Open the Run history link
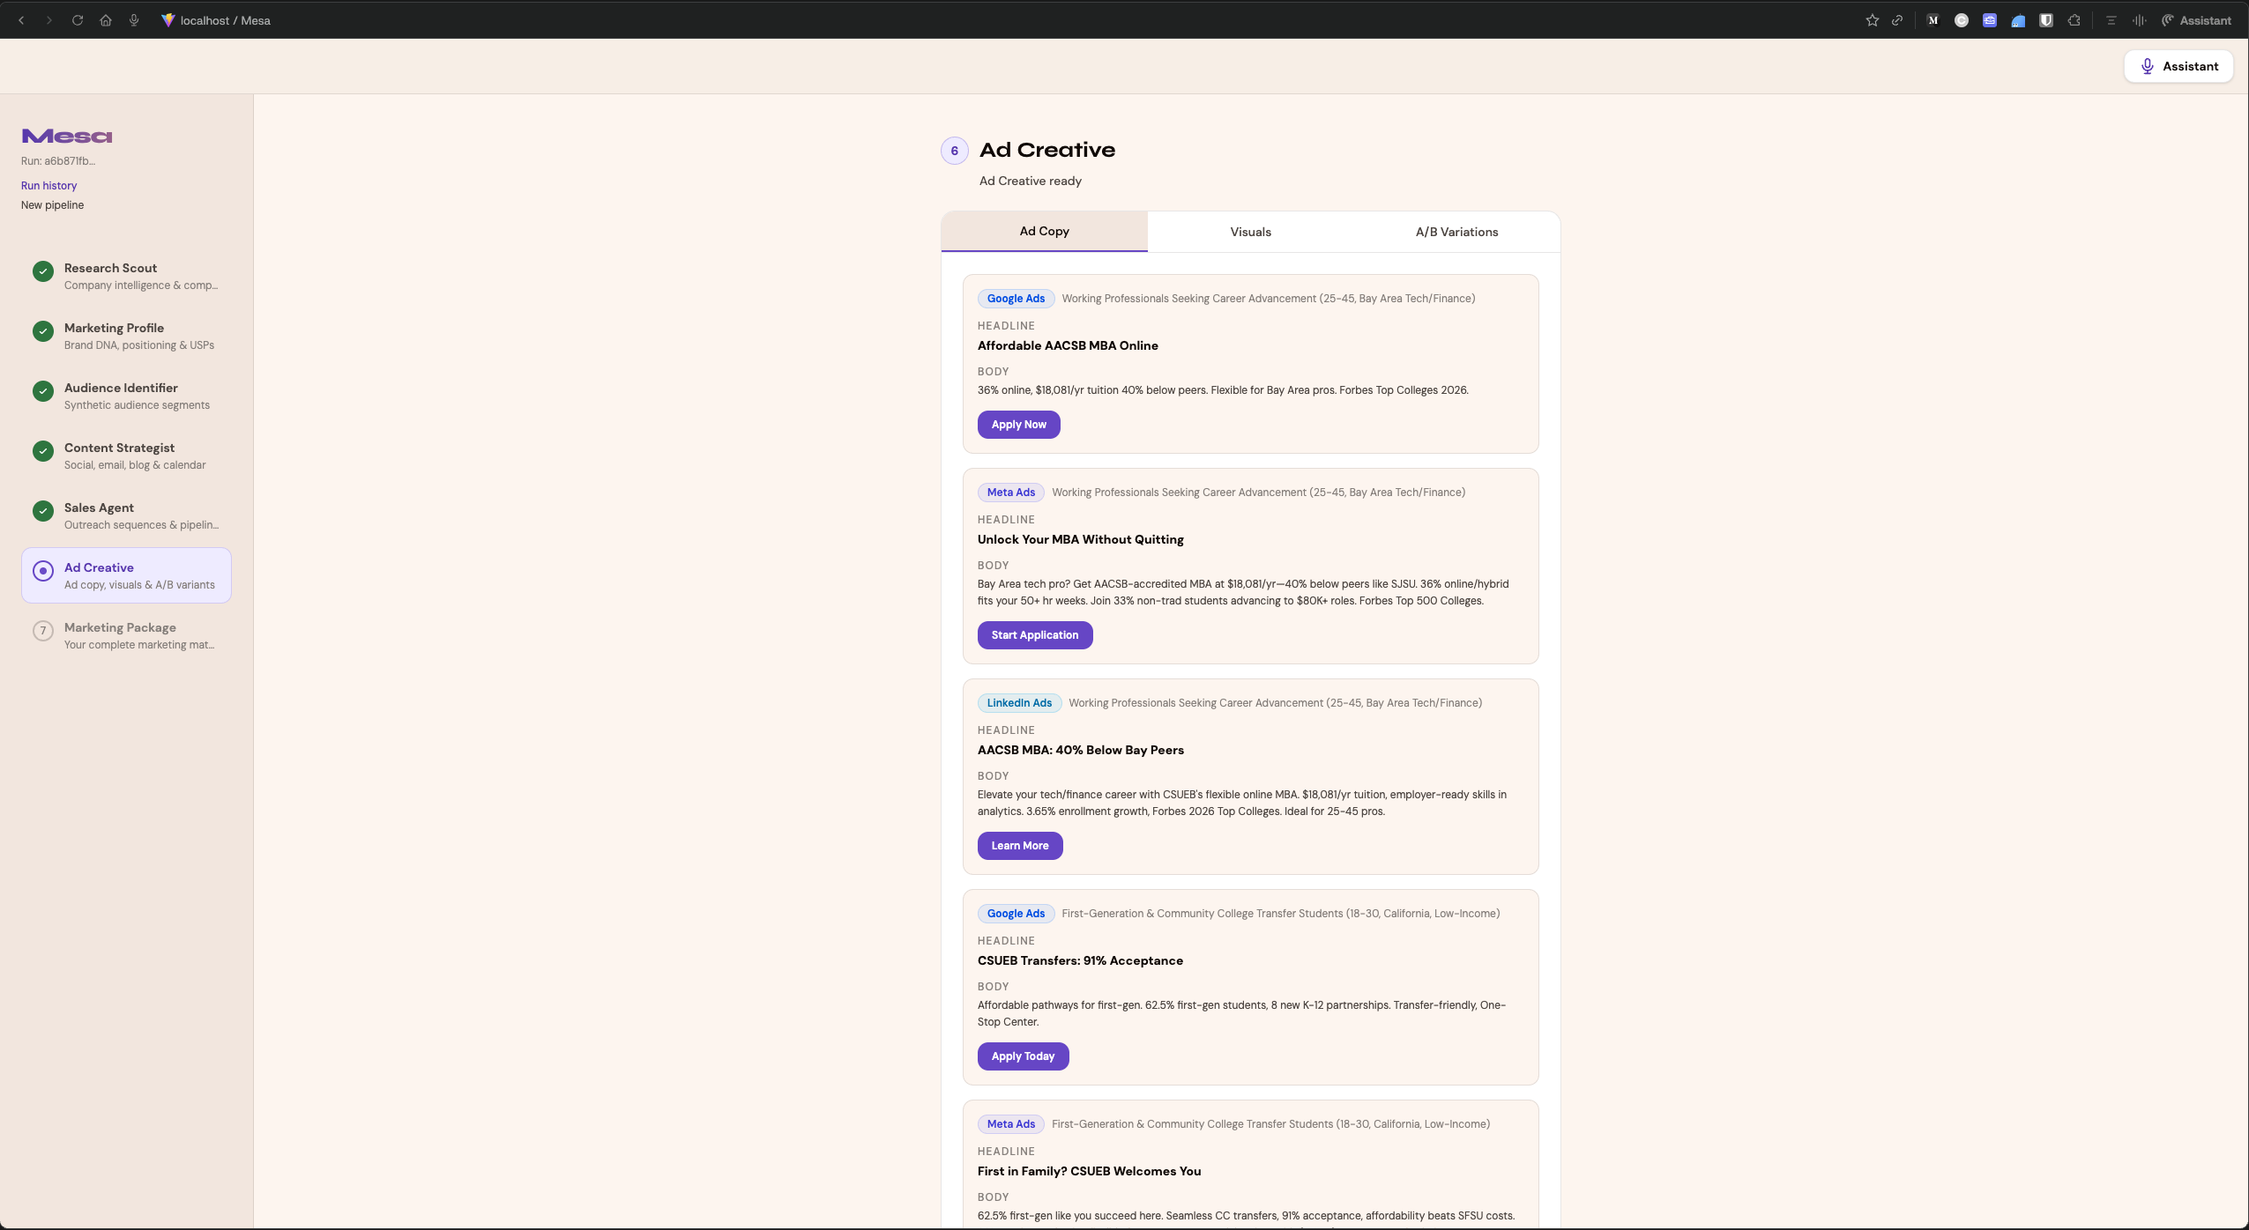 pos(48,186)
